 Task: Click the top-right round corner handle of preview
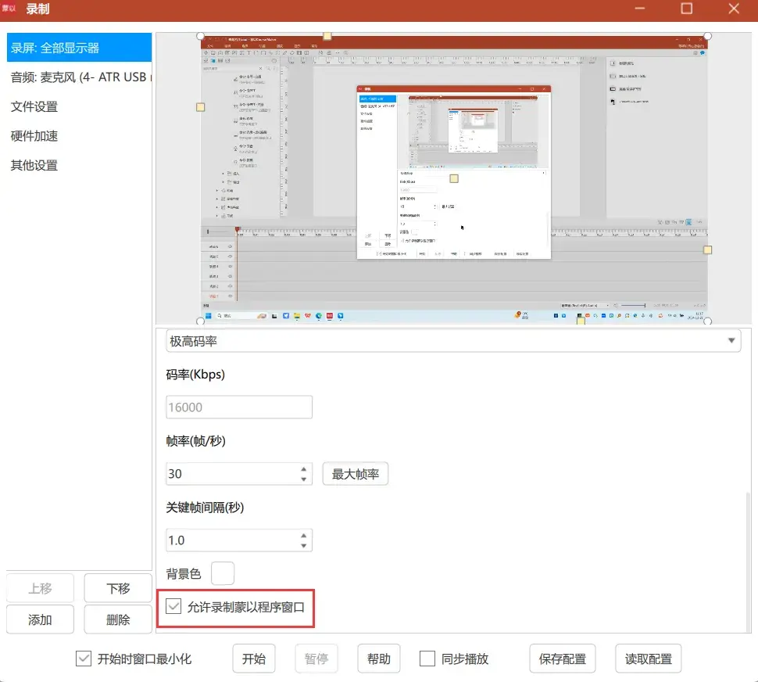pos(708,36)
